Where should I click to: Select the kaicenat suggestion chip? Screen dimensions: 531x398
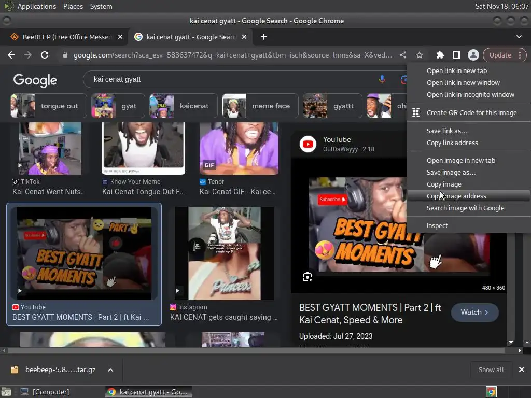click(x=183, y=106)
